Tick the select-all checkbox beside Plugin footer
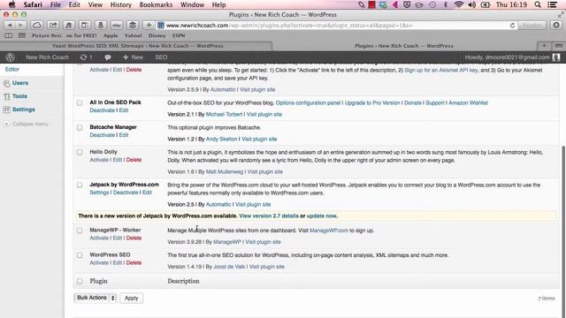The height and width of the screenshot is (318, 566). click(x=80, y=281)
